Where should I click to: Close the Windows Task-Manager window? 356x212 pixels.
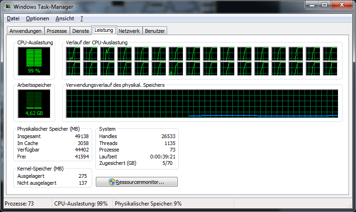coord(342,5)
